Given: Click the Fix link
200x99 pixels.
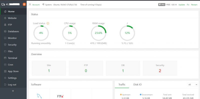Looking at the screenshot, I should (188, 4).
